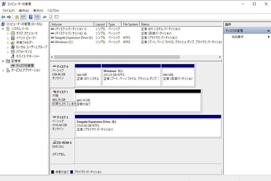The height and width of the screenshot is (181, 271).
Task: Click the checklist settings toolbar icon
Action: (56, 17)
